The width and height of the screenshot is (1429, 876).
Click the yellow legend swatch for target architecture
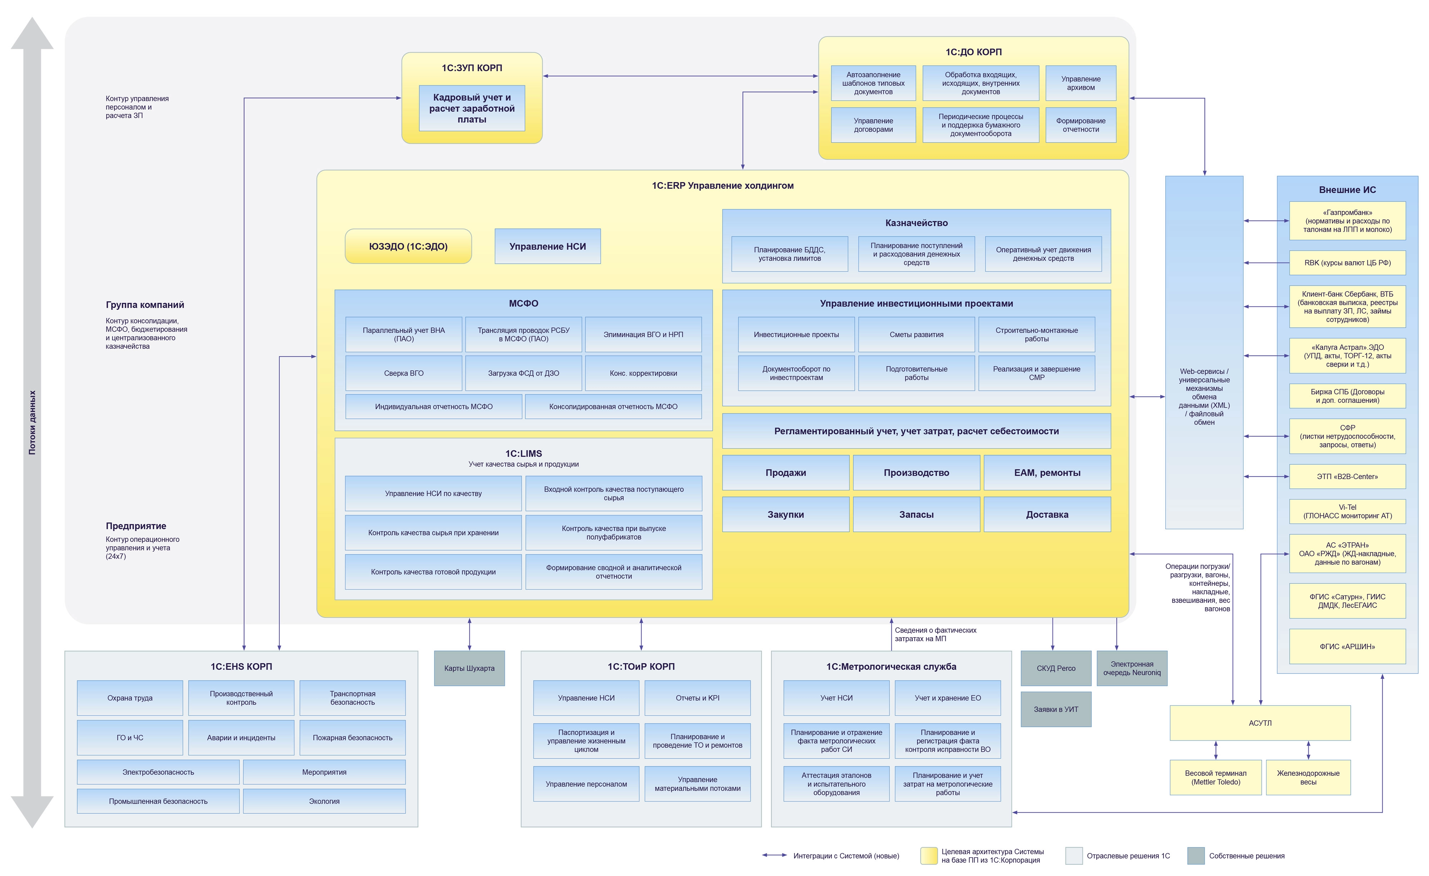point(928,856)
